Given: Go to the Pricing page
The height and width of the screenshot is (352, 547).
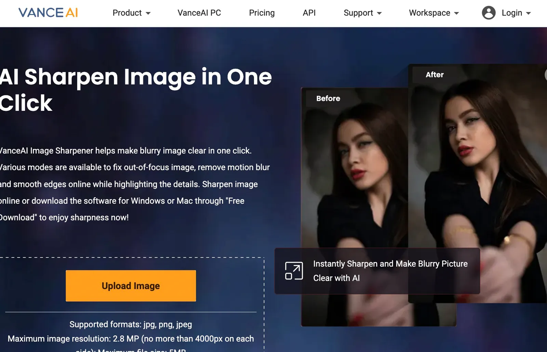Looking at the screenshot, I should point(262,13).
